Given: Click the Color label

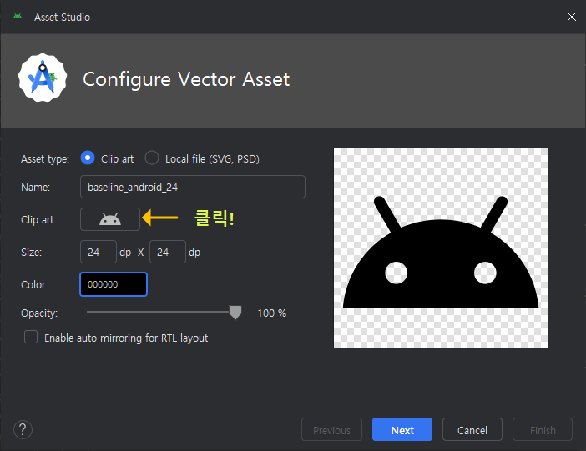Looking at the screenshot, I should coord(34,285).
